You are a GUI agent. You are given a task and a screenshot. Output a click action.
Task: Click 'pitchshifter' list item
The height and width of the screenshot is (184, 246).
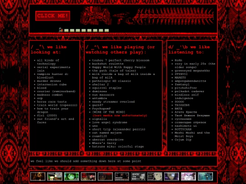click(186, 88)
